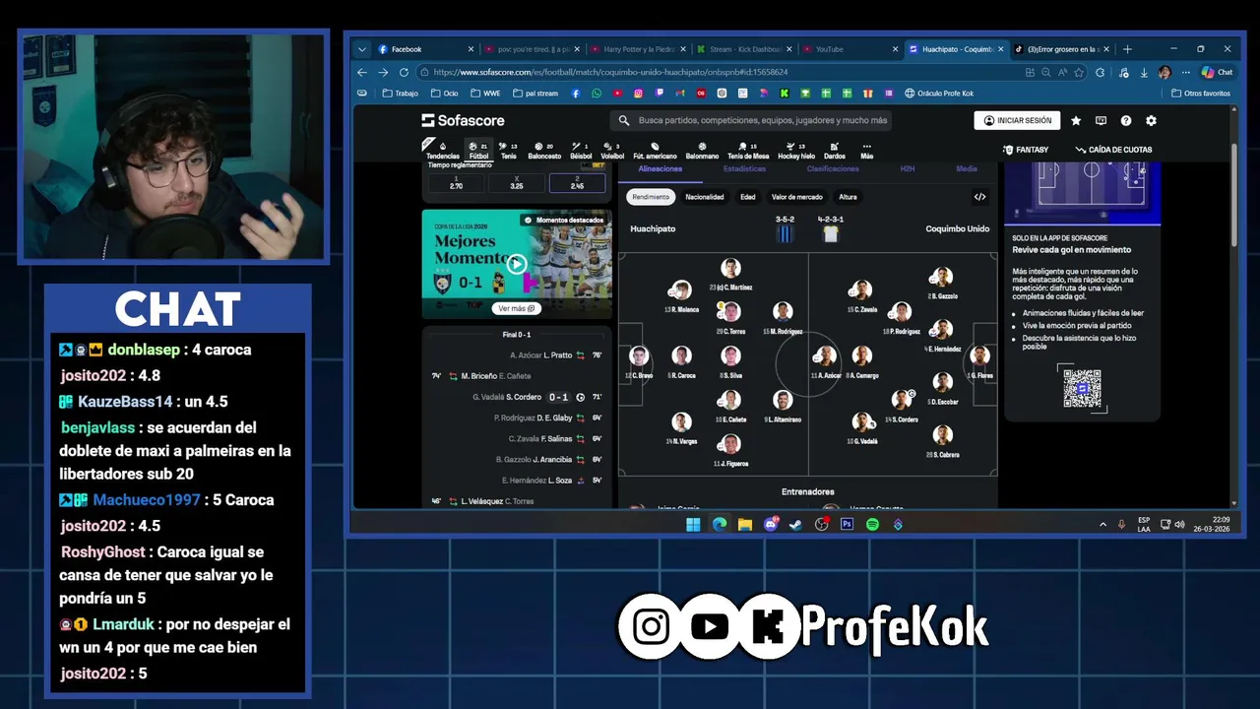Image resolution: width=1260 pixels, height=709 pixels.
Task: Open Sofascore settings gear icon
Action: pyautogui.click(x=1151, y=120)
